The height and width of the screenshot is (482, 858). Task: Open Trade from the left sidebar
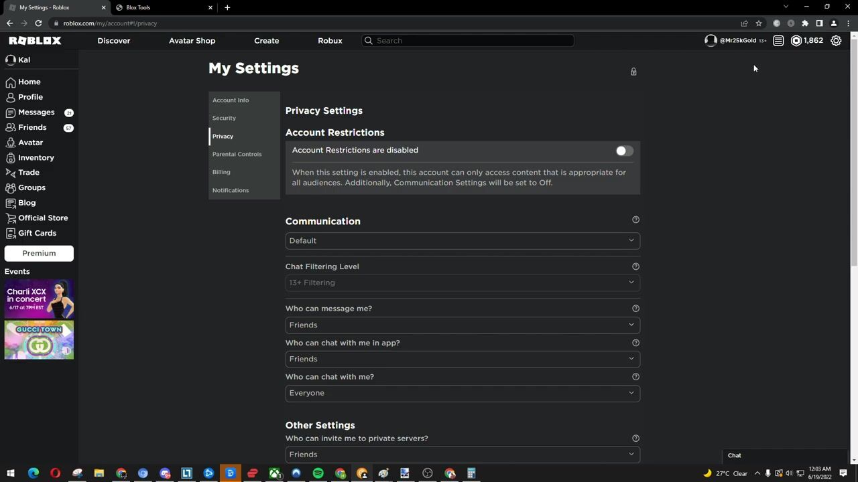pos(22,173)
